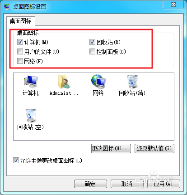Click the 取消 cancel button

tap(127, 184)
